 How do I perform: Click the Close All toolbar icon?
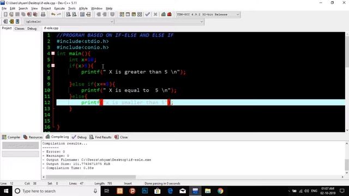35,14
